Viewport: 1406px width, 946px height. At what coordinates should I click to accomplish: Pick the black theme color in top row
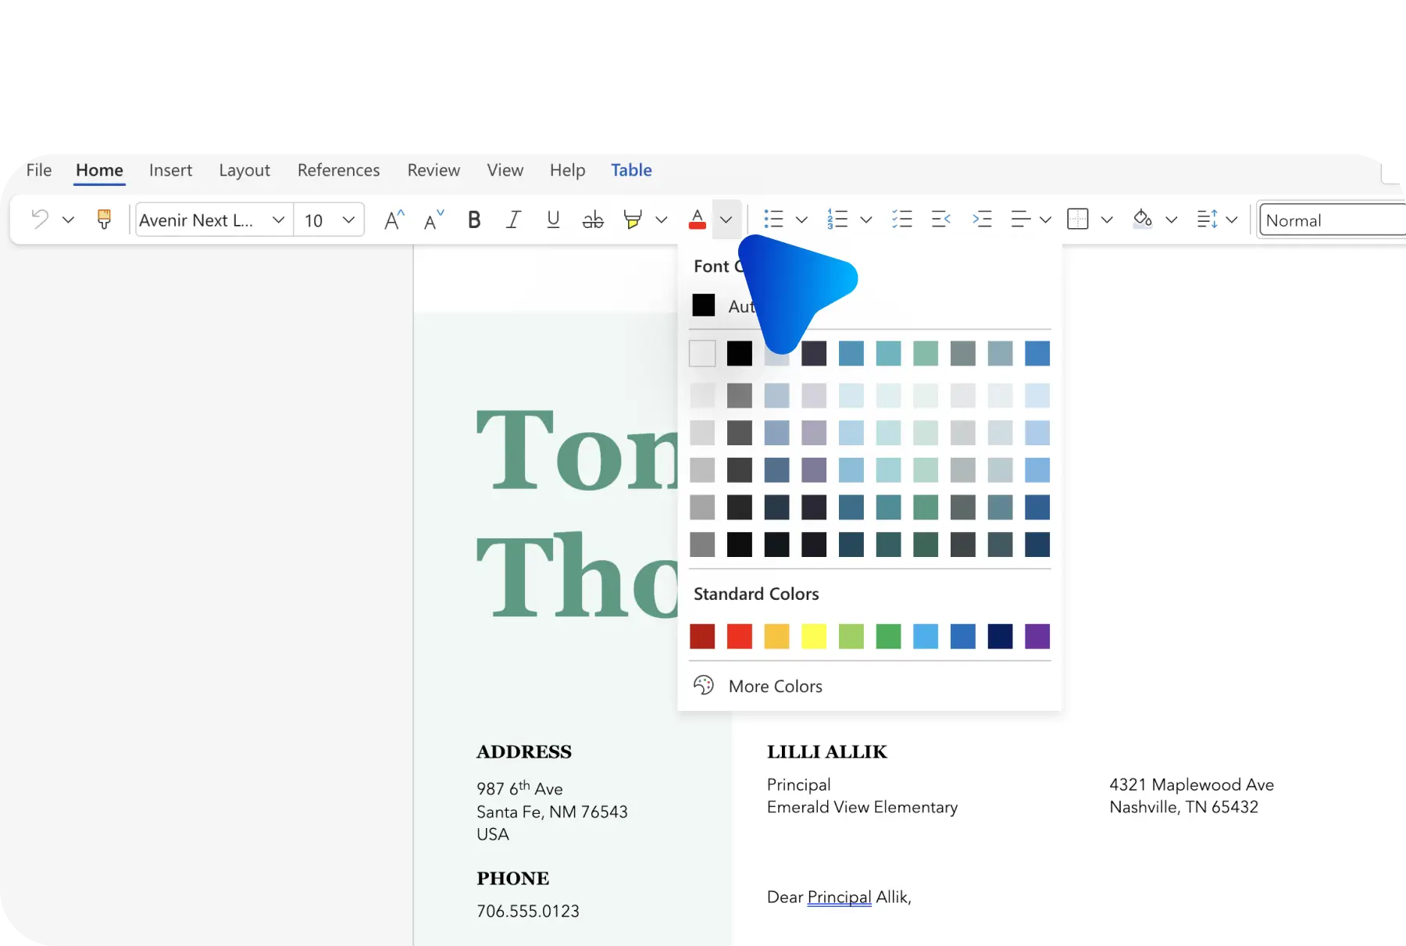[x=740, y=353]
